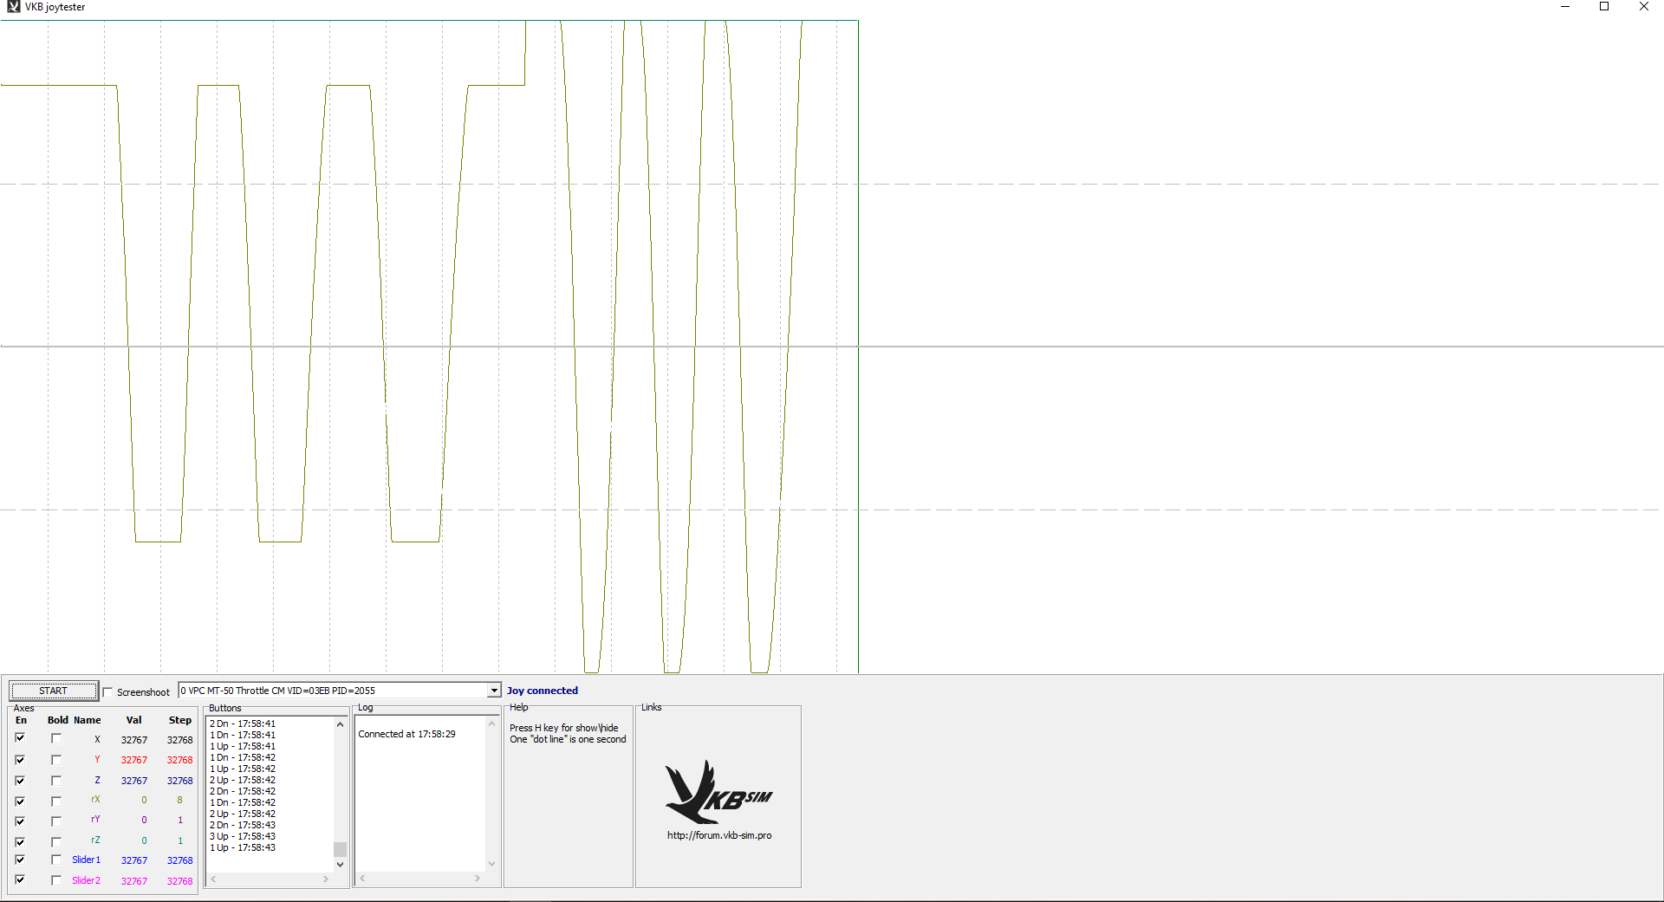Screen dimensions: 1664x902
Task: Click the Buttons list vertical scrollbar thumb
Action: coord(340,849)
